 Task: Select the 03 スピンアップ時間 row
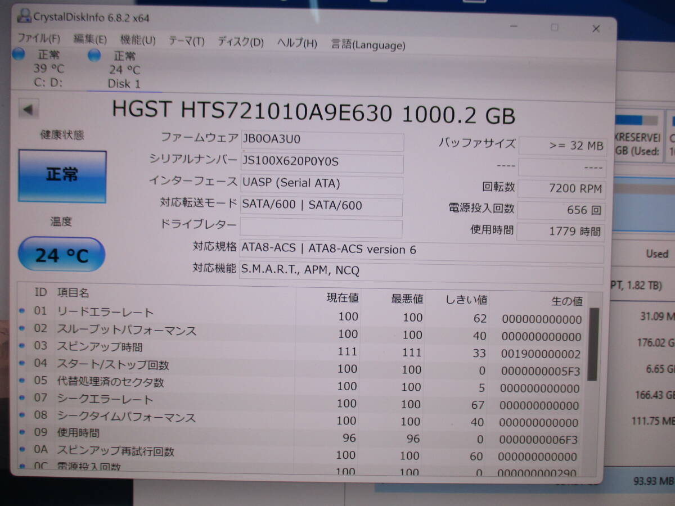point(301,350)
